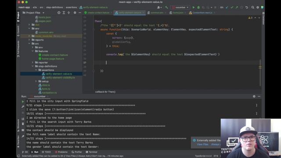Viewport: 281px width, 158px height.
Task: Open Run panel gear options
Action: click(254, 97)
